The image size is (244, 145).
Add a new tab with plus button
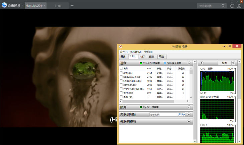click(72, 6)
